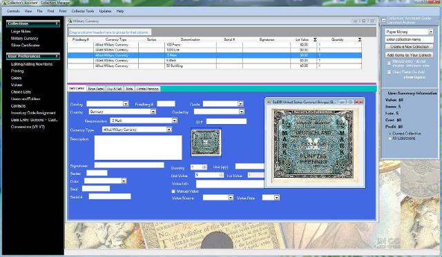Switch to the Buy & Sell tab
The height and width of the screenshot is (257, 442).
115,89
